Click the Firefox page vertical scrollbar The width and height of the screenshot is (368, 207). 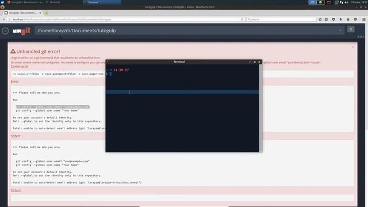click(x=366, y=76)
